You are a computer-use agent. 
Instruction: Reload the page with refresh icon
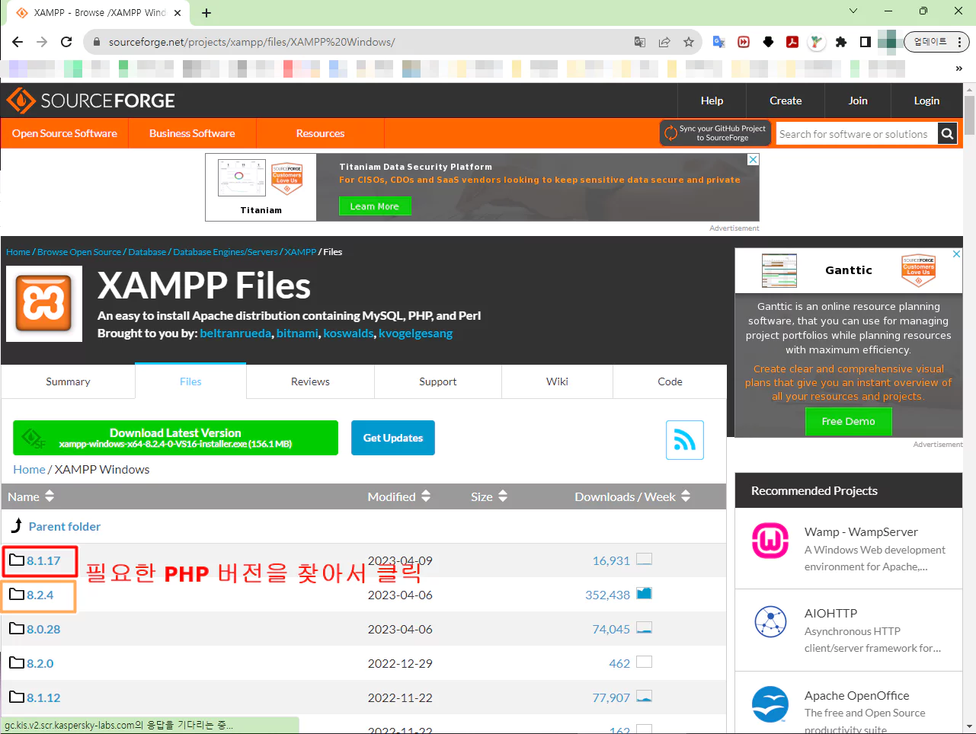(66, 42)
